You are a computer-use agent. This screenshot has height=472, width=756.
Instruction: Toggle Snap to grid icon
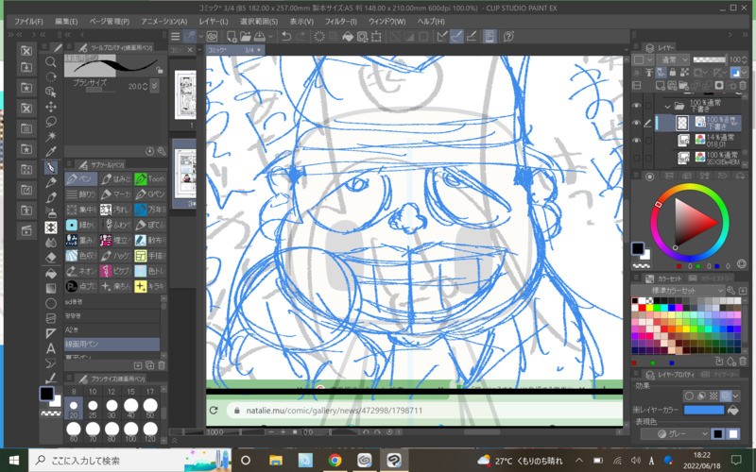tap(472, 37)
